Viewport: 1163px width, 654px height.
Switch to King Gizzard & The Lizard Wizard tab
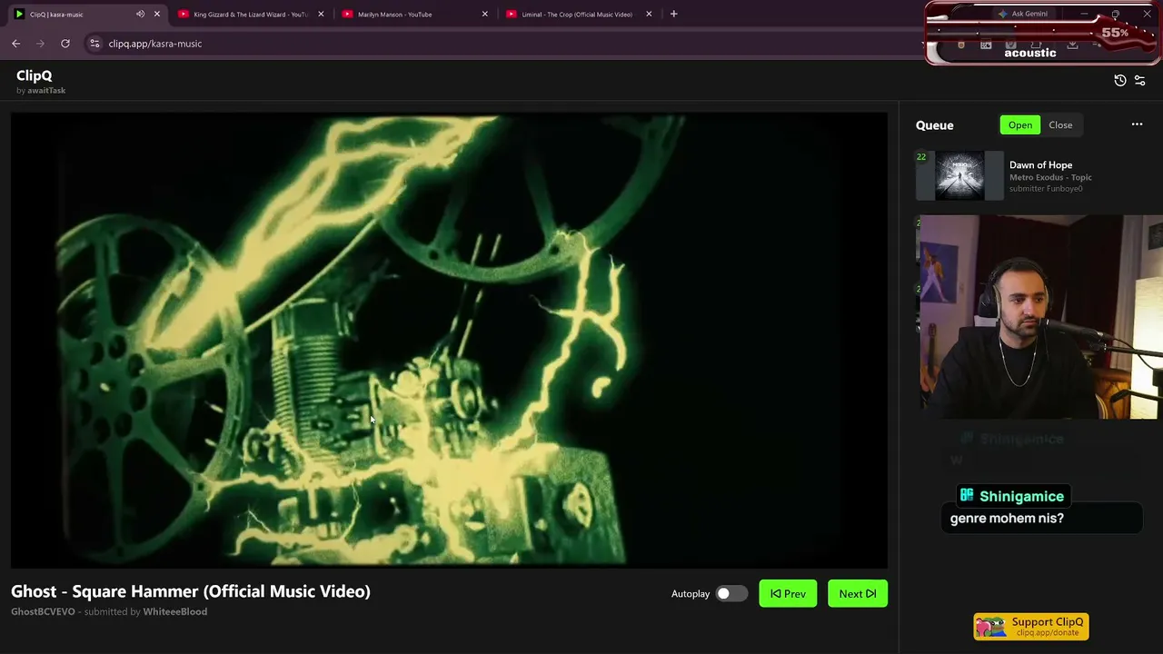tap(251, 15)
